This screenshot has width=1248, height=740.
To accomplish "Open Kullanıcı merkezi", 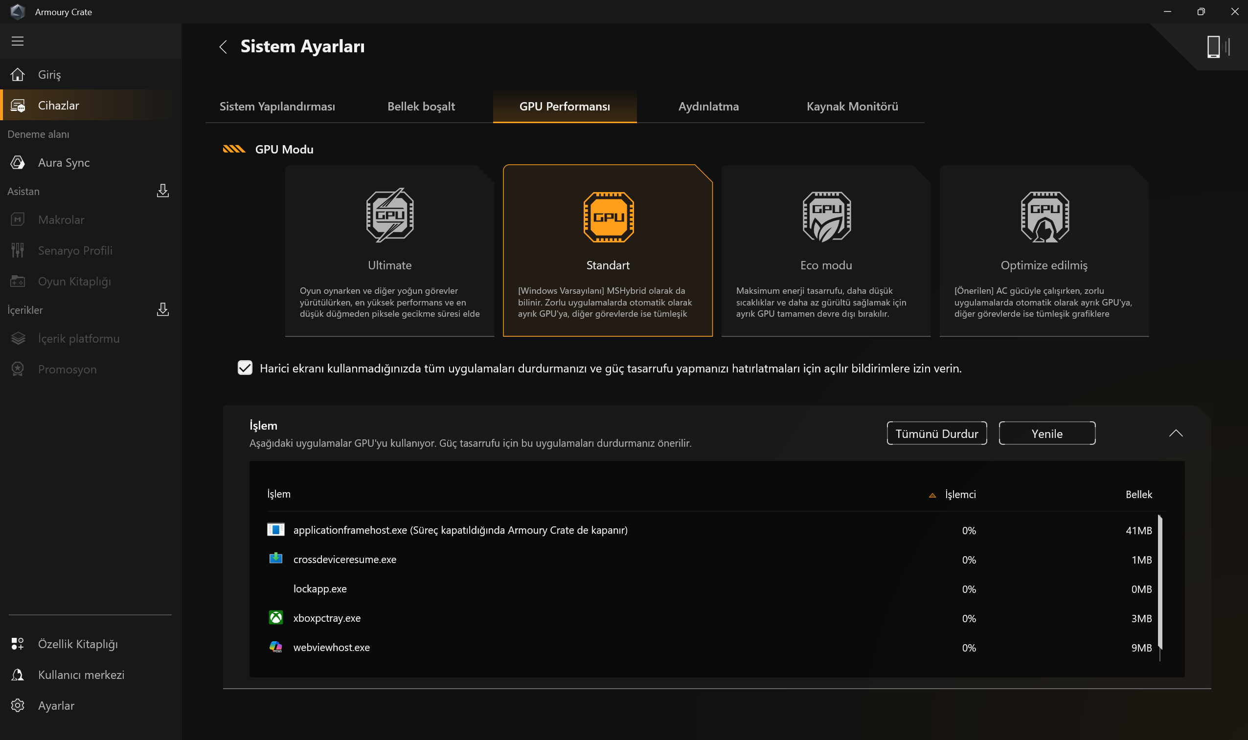I will point(91,675).
